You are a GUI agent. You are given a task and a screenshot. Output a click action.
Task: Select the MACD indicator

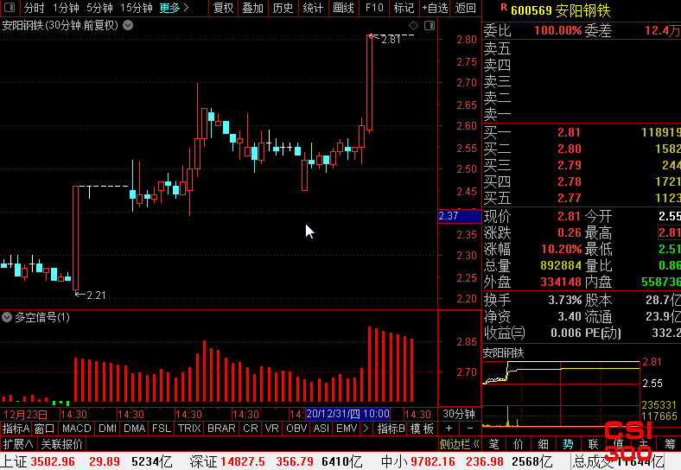point(76,429)
